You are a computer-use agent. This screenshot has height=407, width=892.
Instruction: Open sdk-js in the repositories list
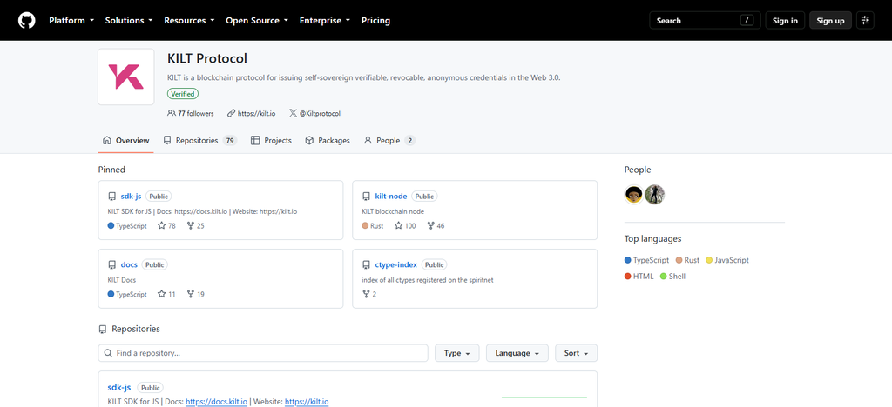(x=118, y=388)
